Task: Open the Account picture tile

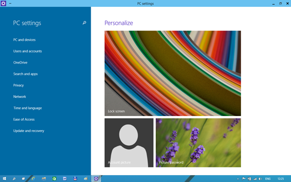Action: point(129,143)
